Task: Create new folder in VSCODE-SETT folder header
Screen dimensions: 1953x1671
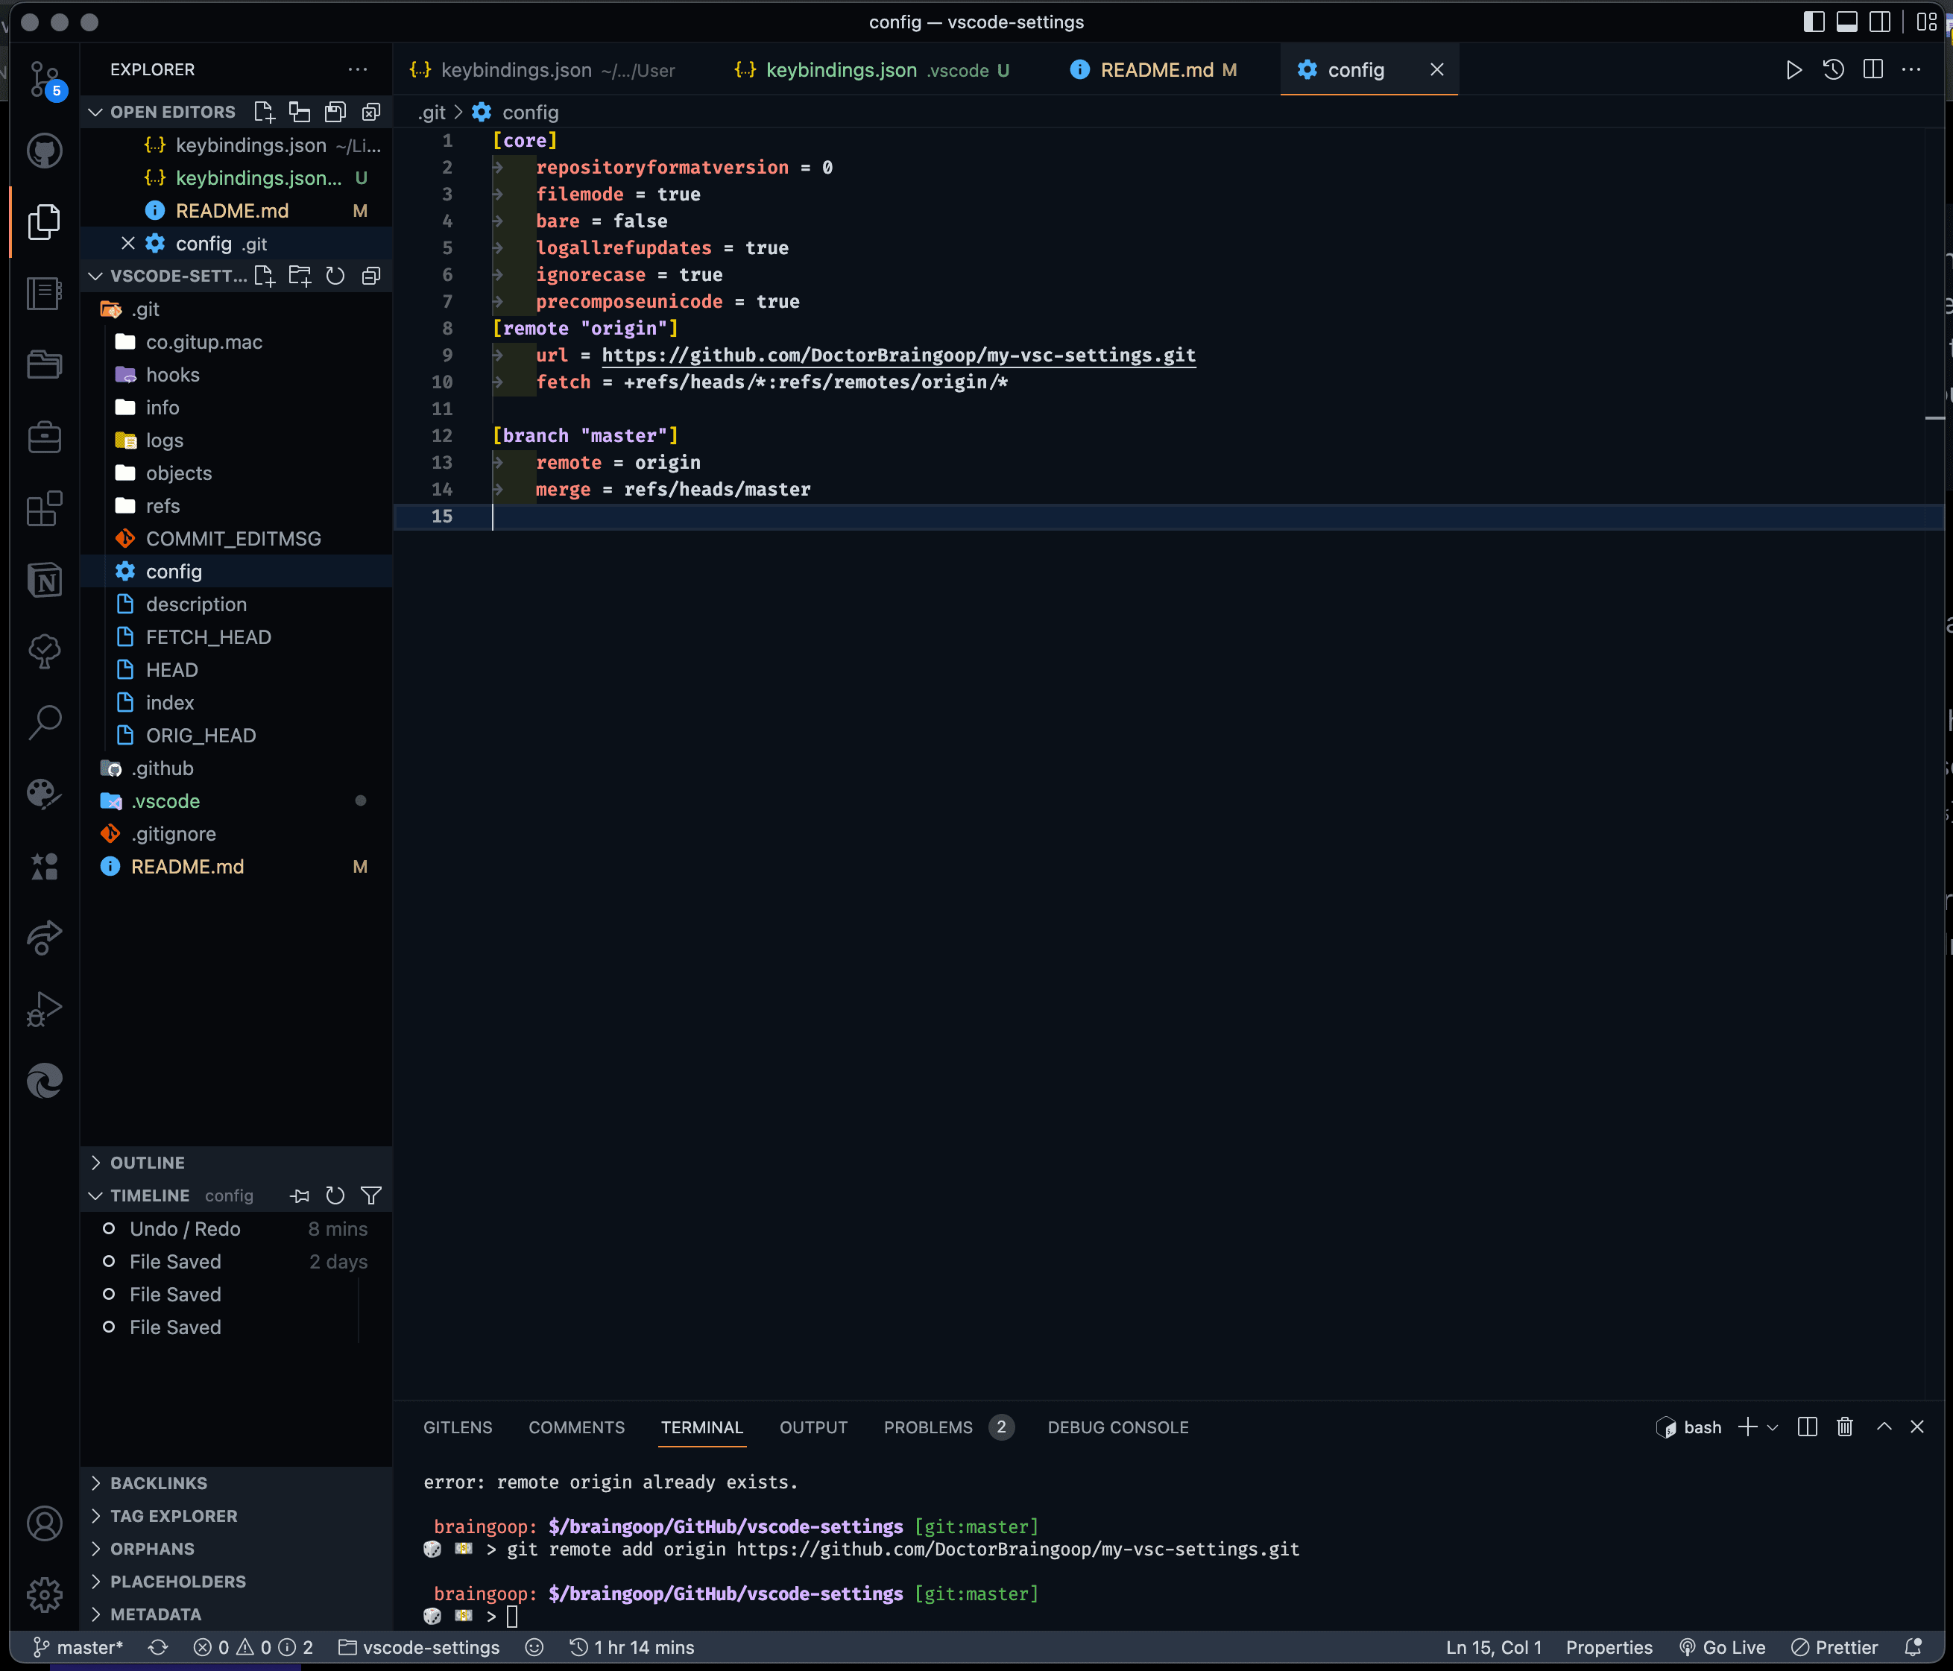Action: pos(300,277)
